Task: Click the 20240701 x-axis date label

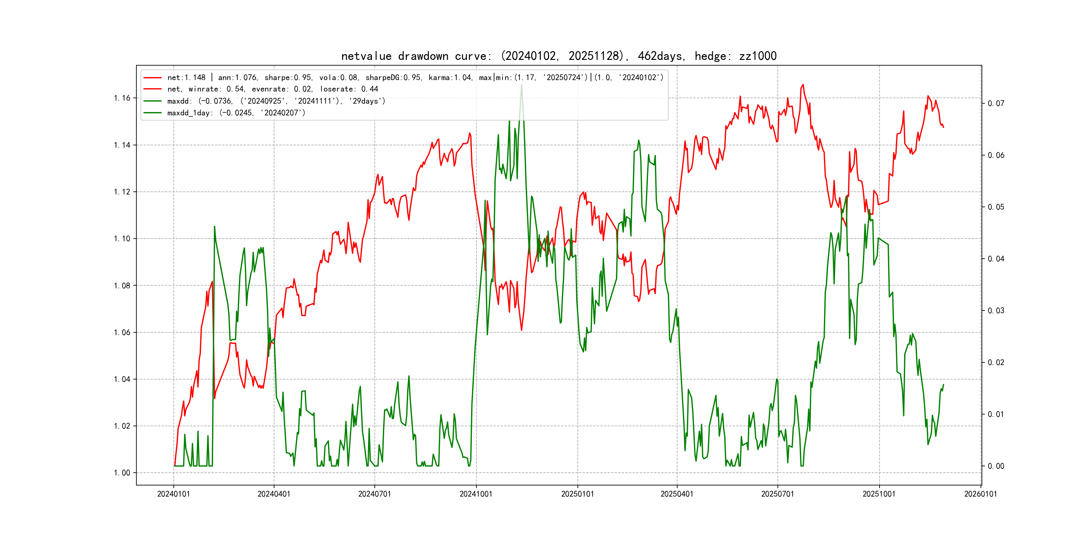Action: (x=374, y=494)
